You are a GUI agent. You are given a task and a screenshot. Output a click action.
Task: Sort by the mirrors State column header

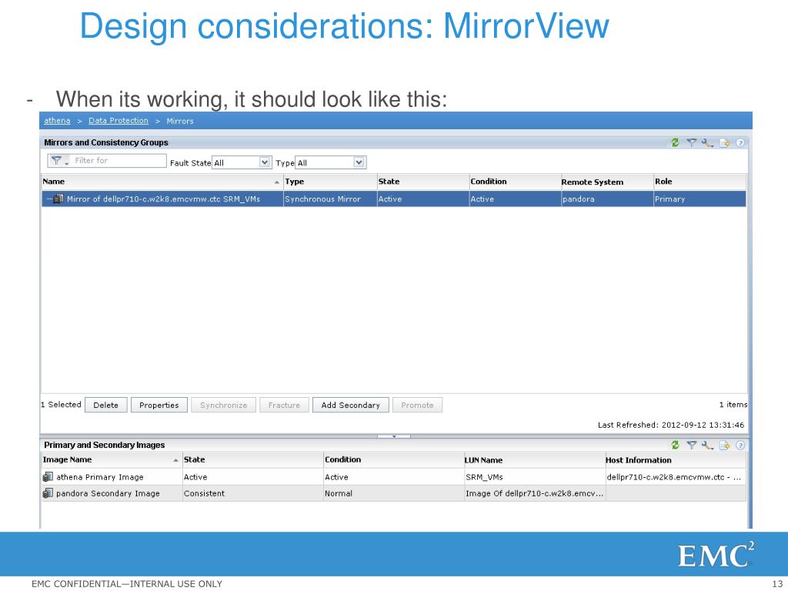point(422,182)
